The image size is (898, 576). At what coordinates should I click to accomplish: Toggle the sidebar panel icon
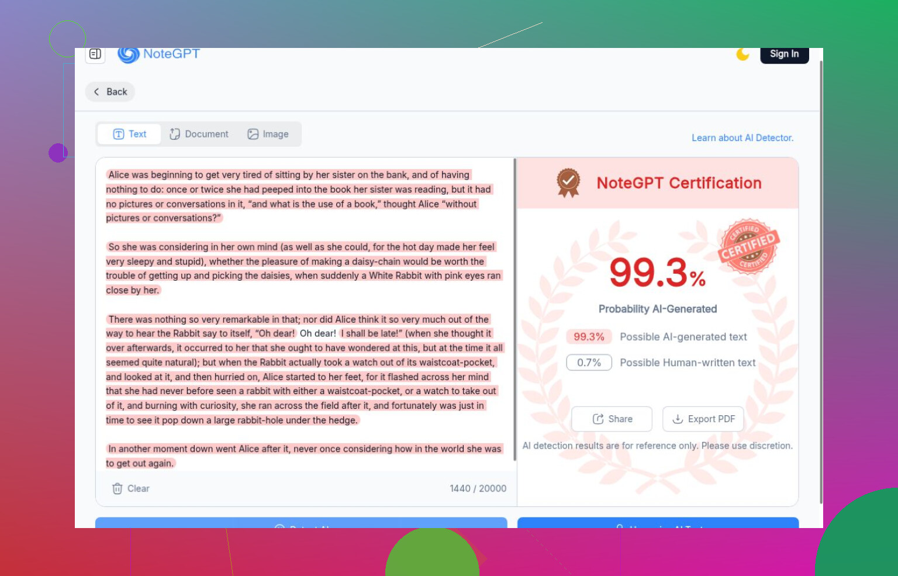95,54
